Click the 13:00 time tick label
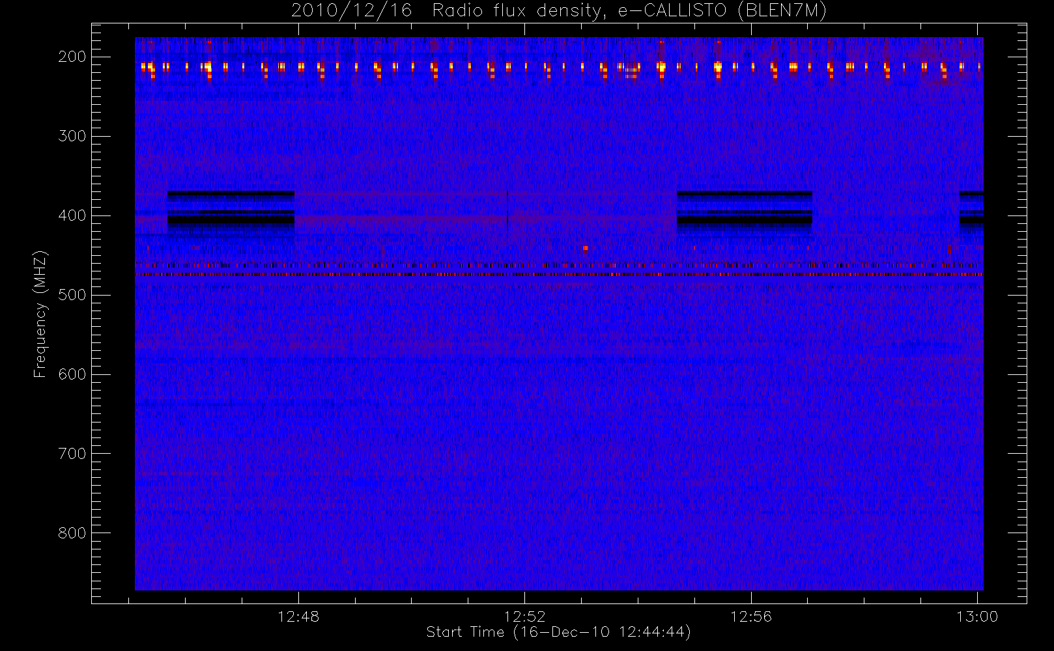The width and height of the screenshot is (1054, 651). (x=976, y=616)
